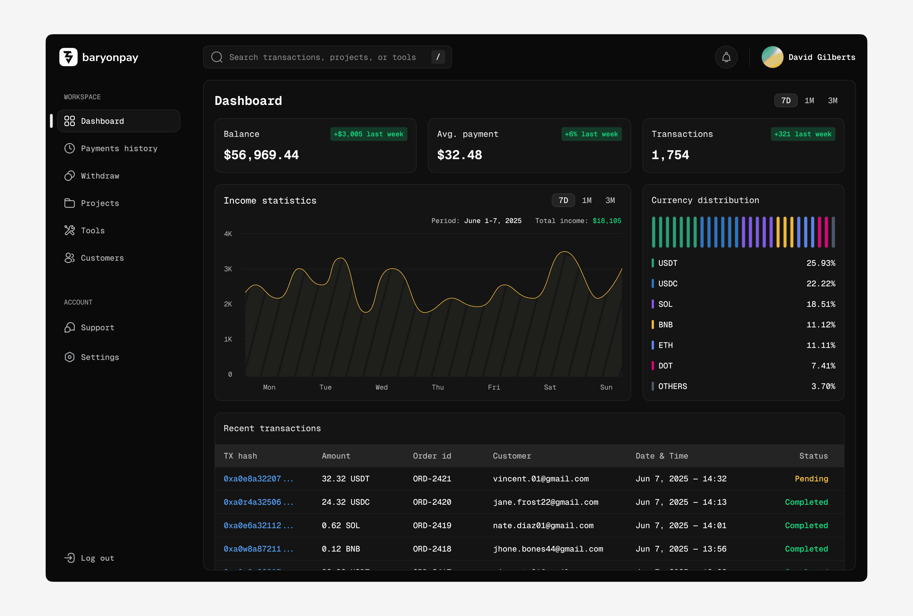This screenshot has height=616, width=913.
Task: Click the baryonpay logo icon
Action: [68, 57]
